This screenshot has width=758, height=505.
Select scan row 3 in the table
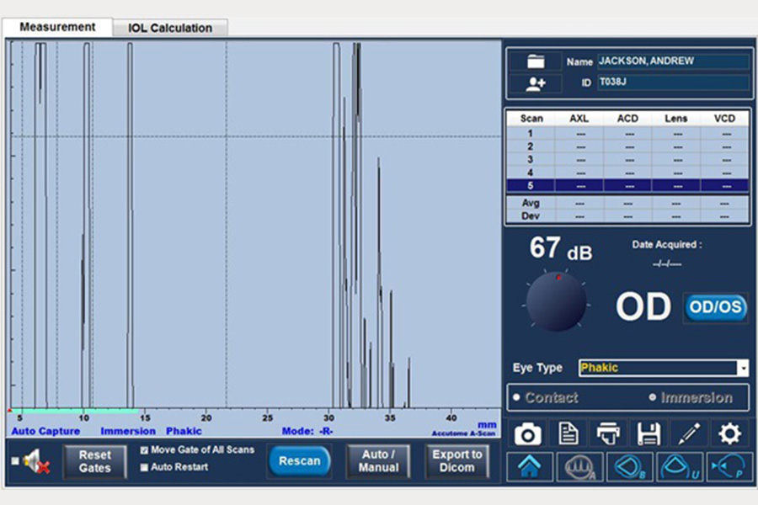pyautogui.click(x=627, y=159)
